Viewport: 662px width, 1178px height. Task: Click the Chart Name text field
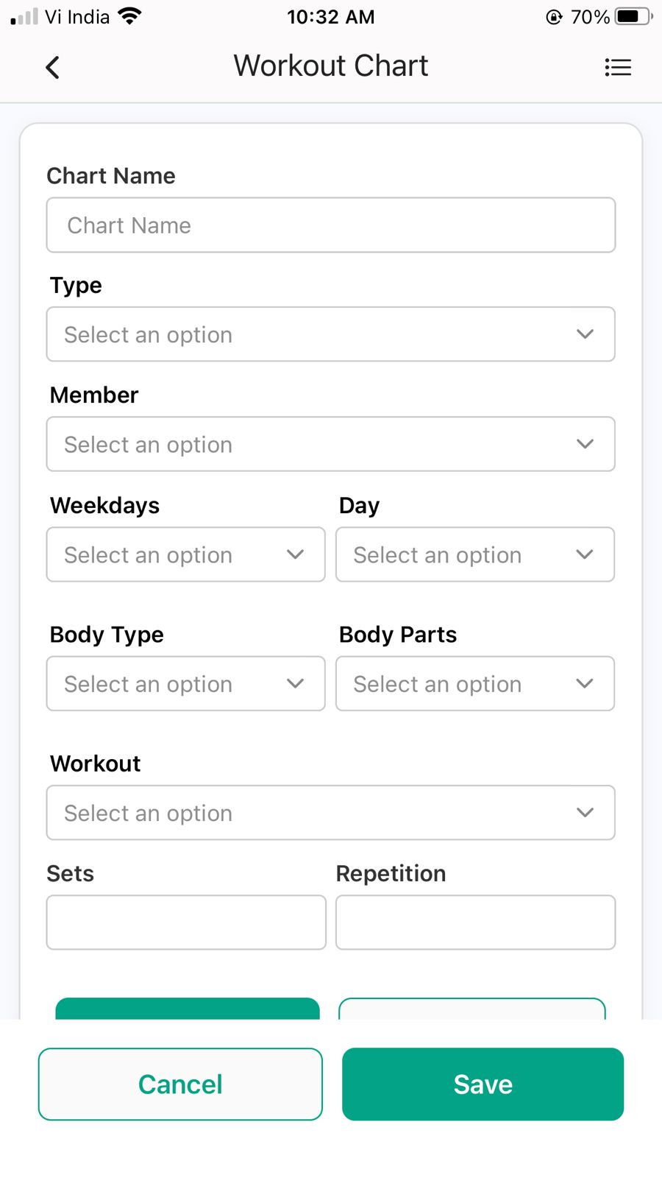[331, 225]
